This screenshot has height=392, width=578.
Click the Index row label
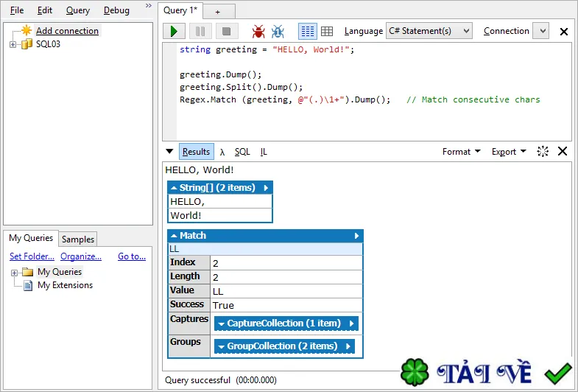pyautogui.click(x=189, y=262)
